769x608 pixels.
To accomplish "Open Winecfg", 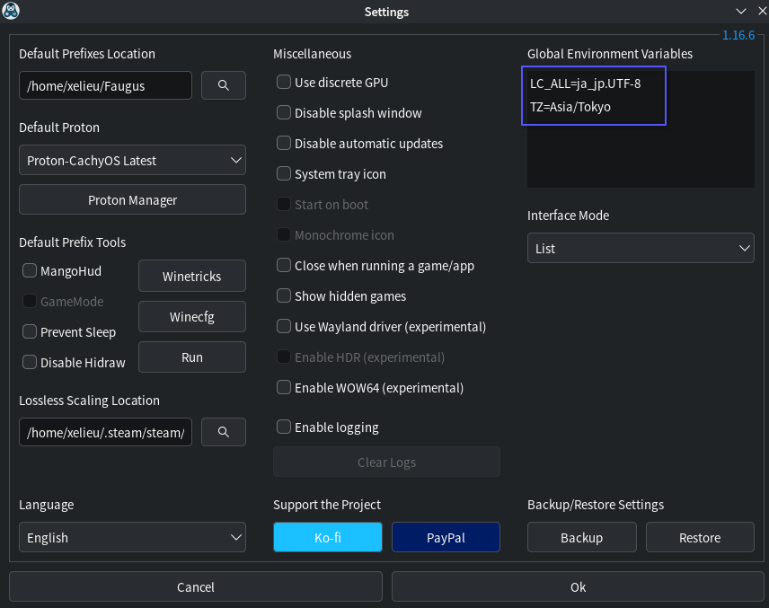I will coord(191,316).
